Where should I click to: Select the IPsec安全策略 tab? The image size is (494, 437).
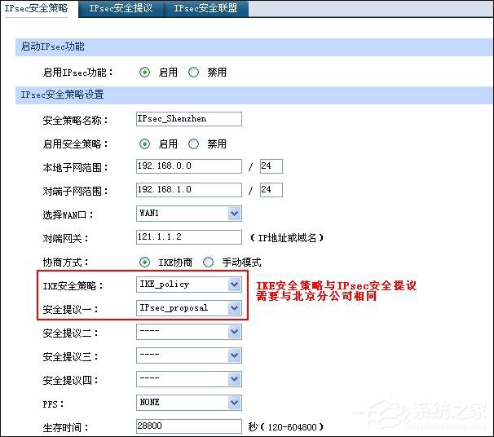(37, 8)
